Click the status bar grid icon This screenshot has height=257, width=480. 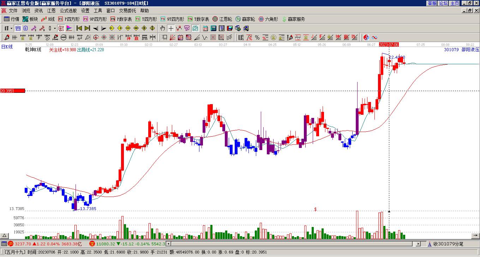pos(4,244)
